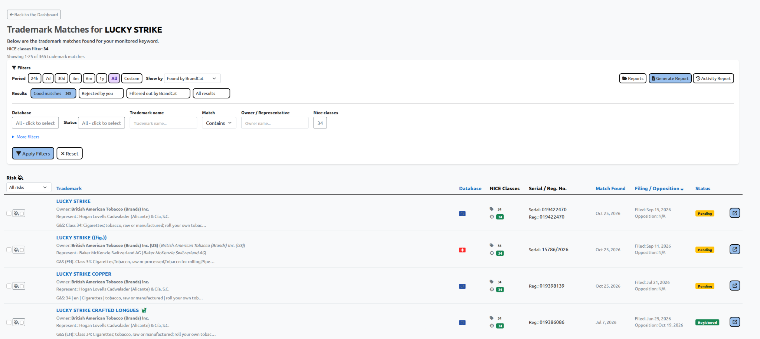Click the green cat icon beside CRAFTED LONGUES

point(144,310)
